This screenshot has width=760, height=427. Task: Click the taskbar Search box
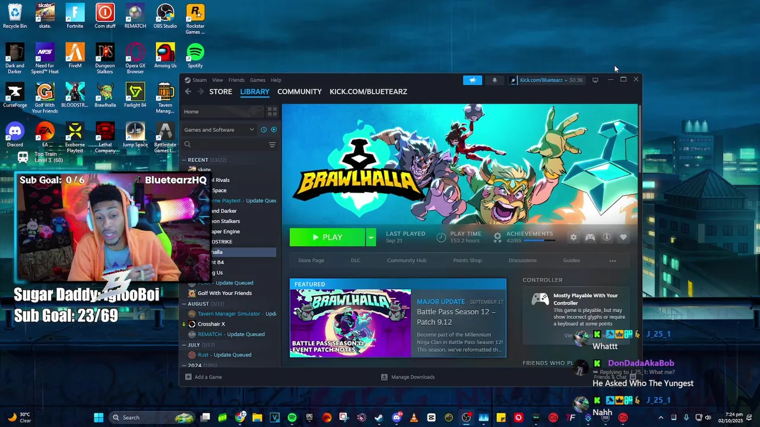click(152, 418)
